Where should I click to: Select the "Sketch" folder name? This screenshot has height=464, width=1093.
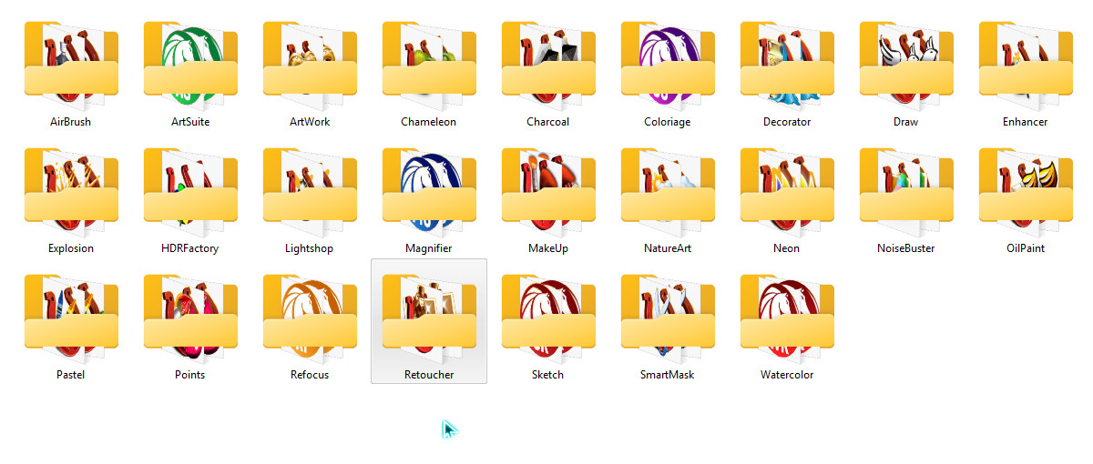pyautogui.click(x=548, y=375)
